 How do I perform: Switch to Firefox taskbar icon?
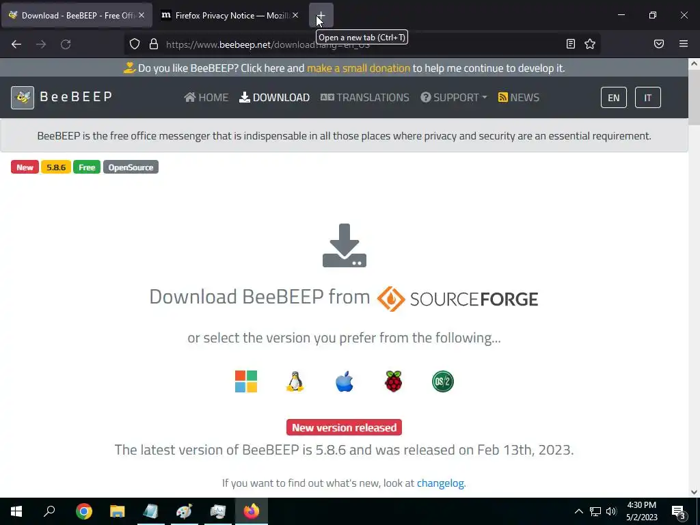[x=252, y=511]
